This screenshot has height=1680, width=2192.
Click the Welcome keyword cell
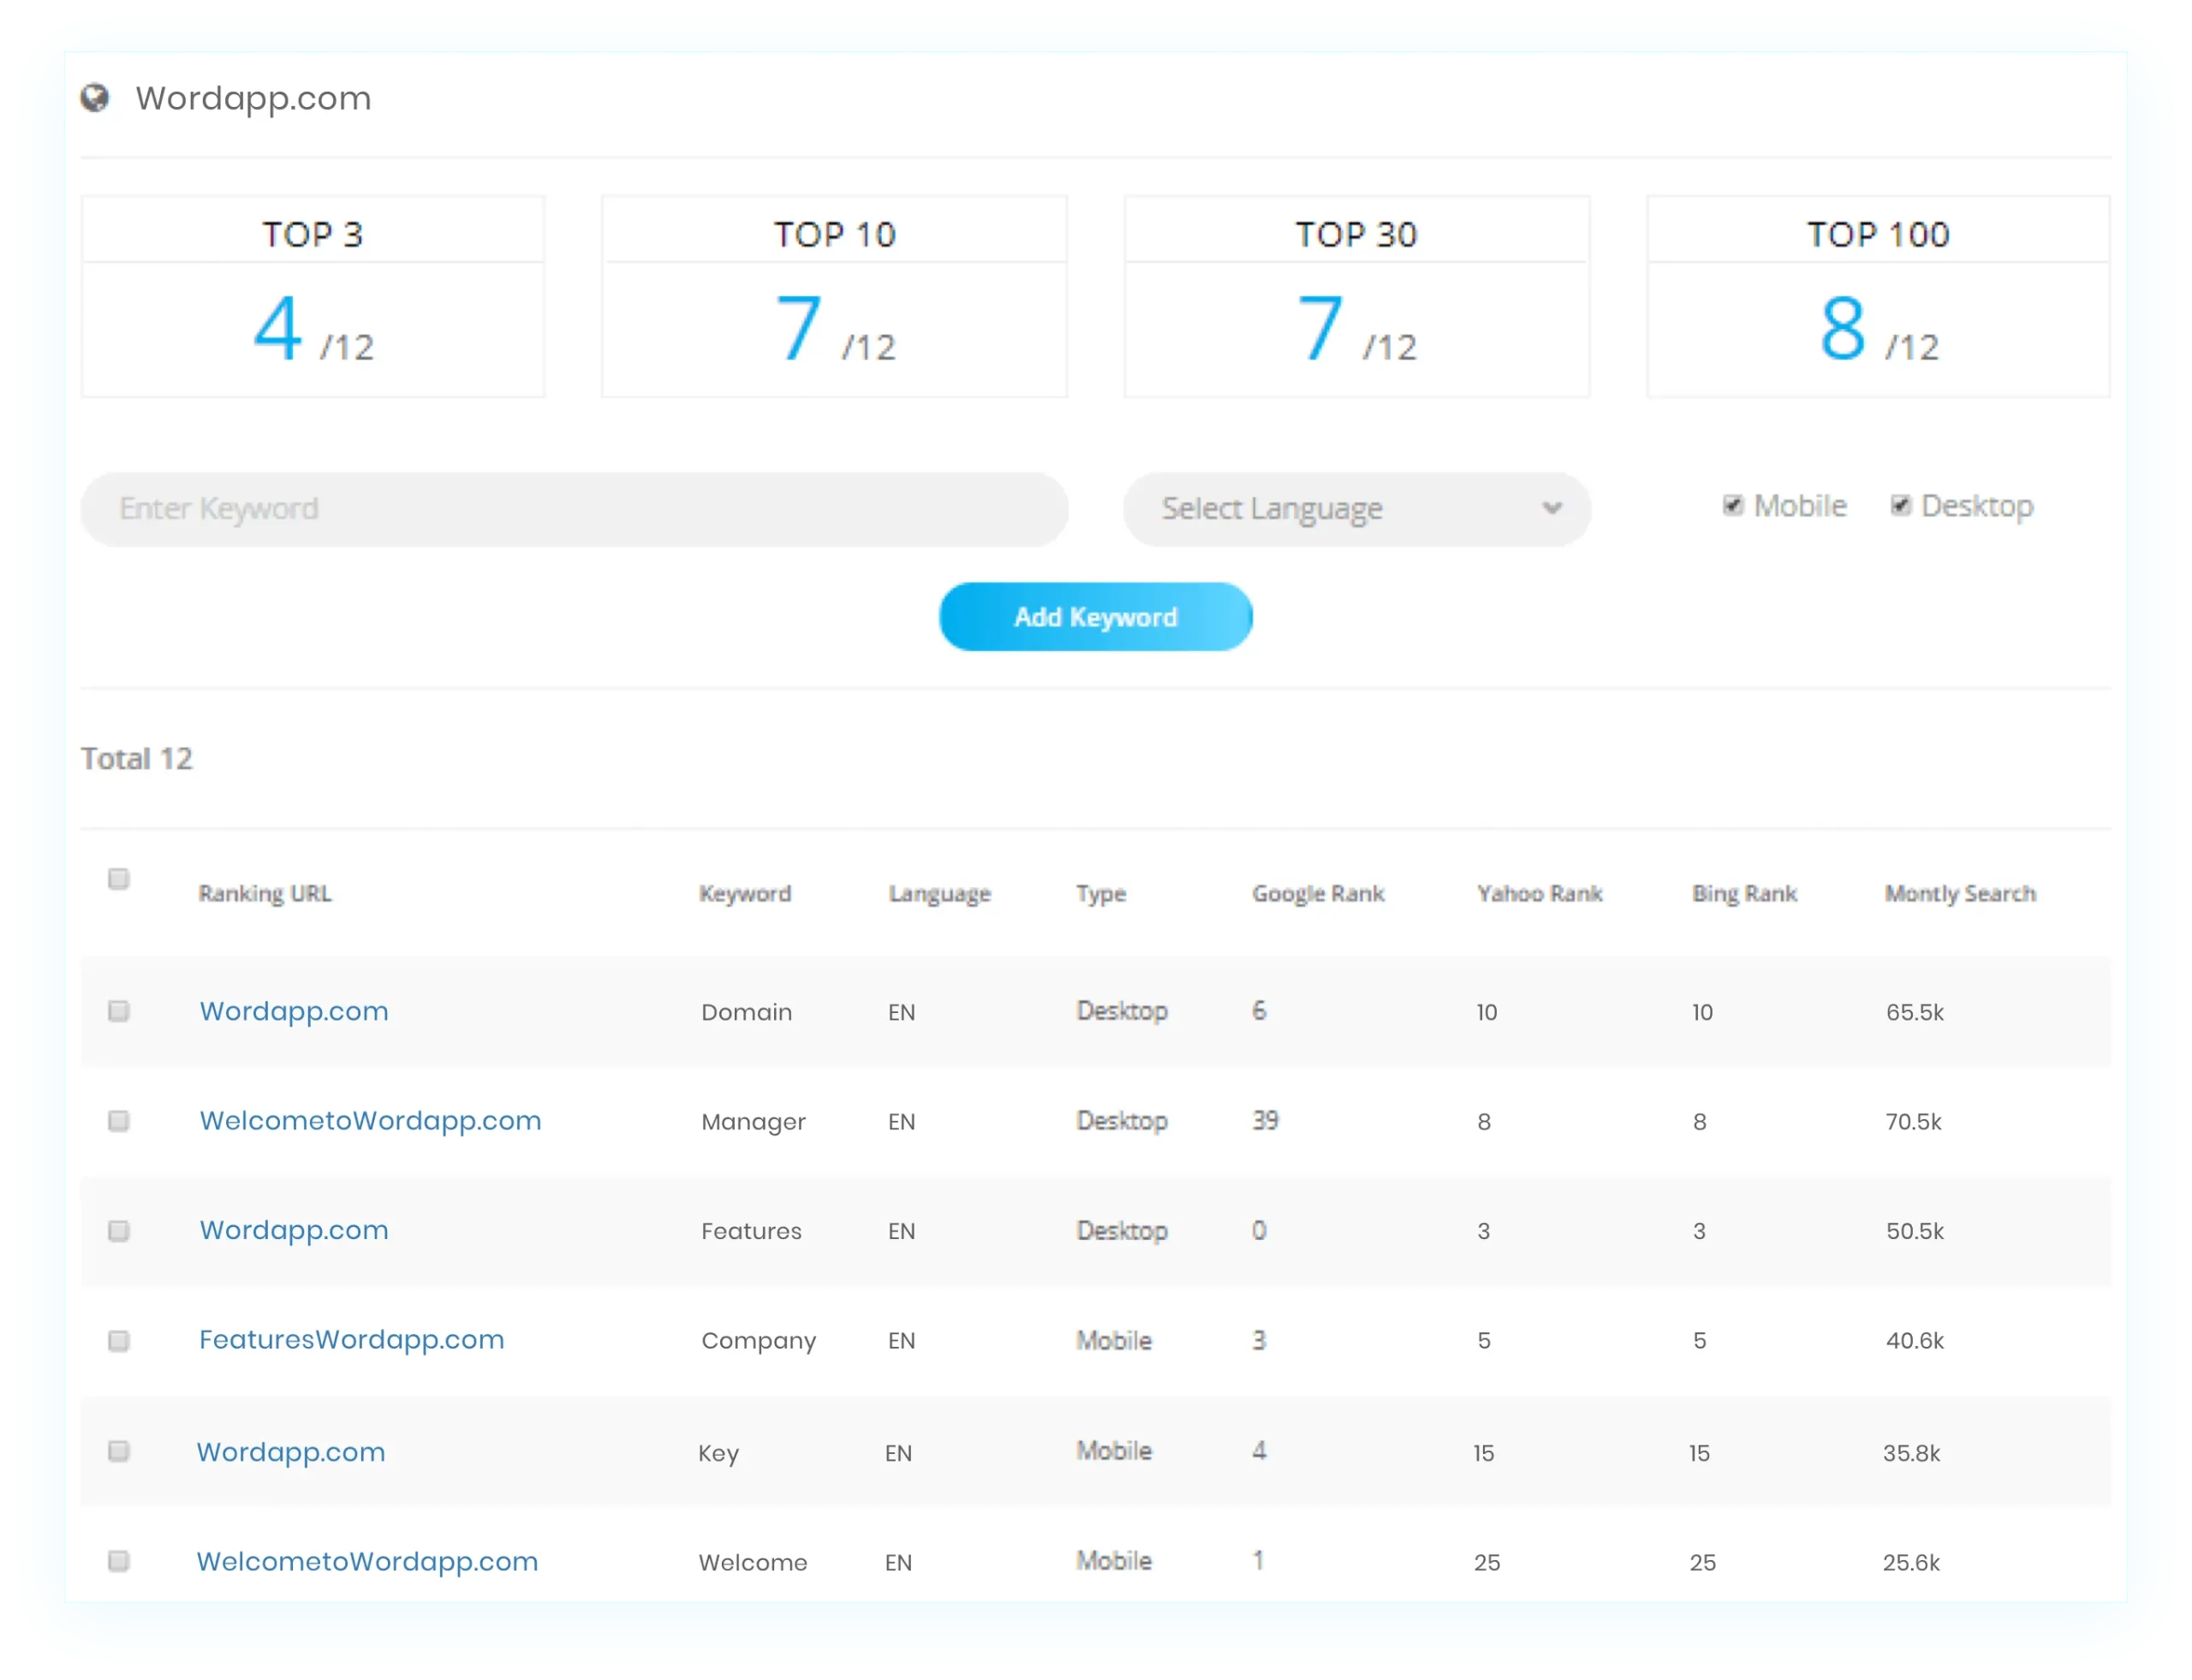coord(753,1563)
